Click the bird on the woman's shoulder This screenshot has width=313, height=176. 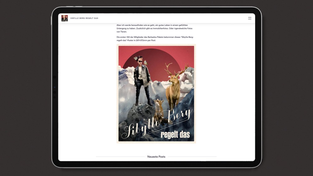click(146, 62)
